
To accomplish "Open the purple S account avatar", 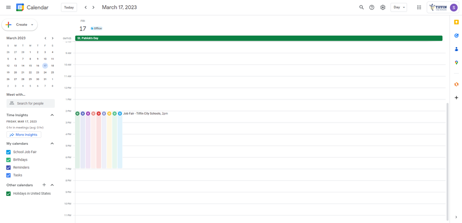I will pos(454,7).
